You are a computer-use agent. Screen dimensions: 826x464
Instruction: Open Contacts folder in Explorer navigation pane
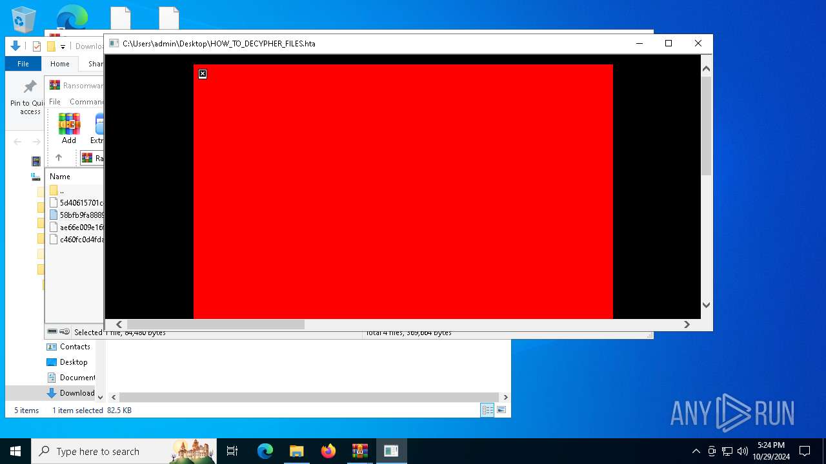[x=69, y=347]
